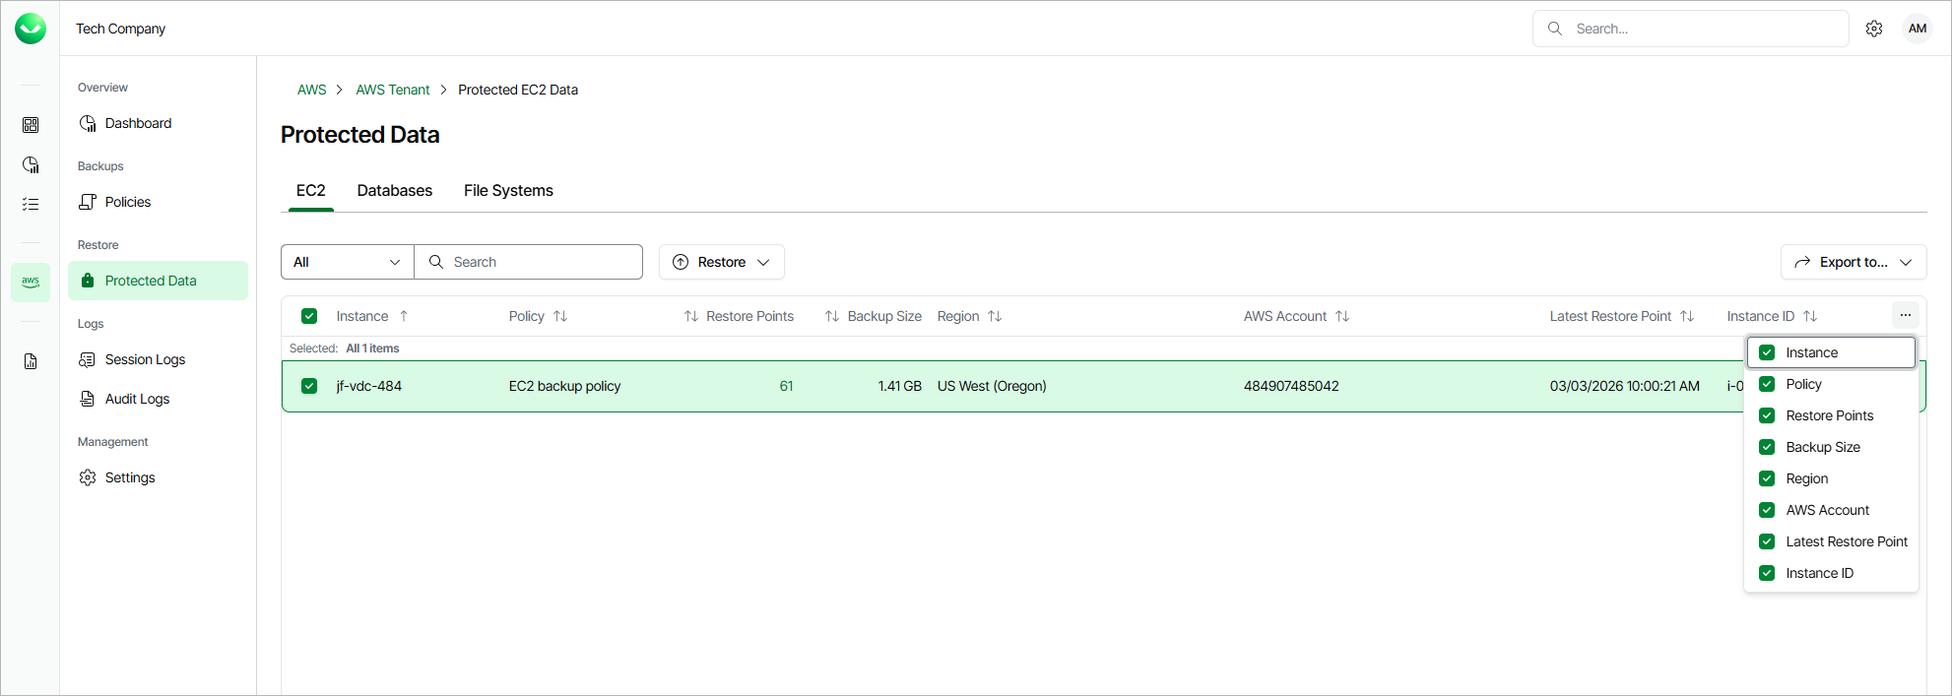The width and height of the screenshot is (1952, 696).
Task: Deselect the jf-vdc-484 row checkbox
Action: click(x=309, y=386)
